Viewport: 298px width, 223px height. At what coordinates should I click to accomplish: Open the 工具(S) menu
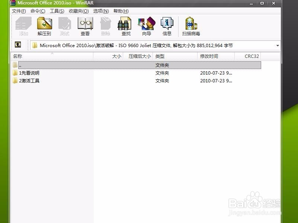pyautogui.click(x=57, y=11)
